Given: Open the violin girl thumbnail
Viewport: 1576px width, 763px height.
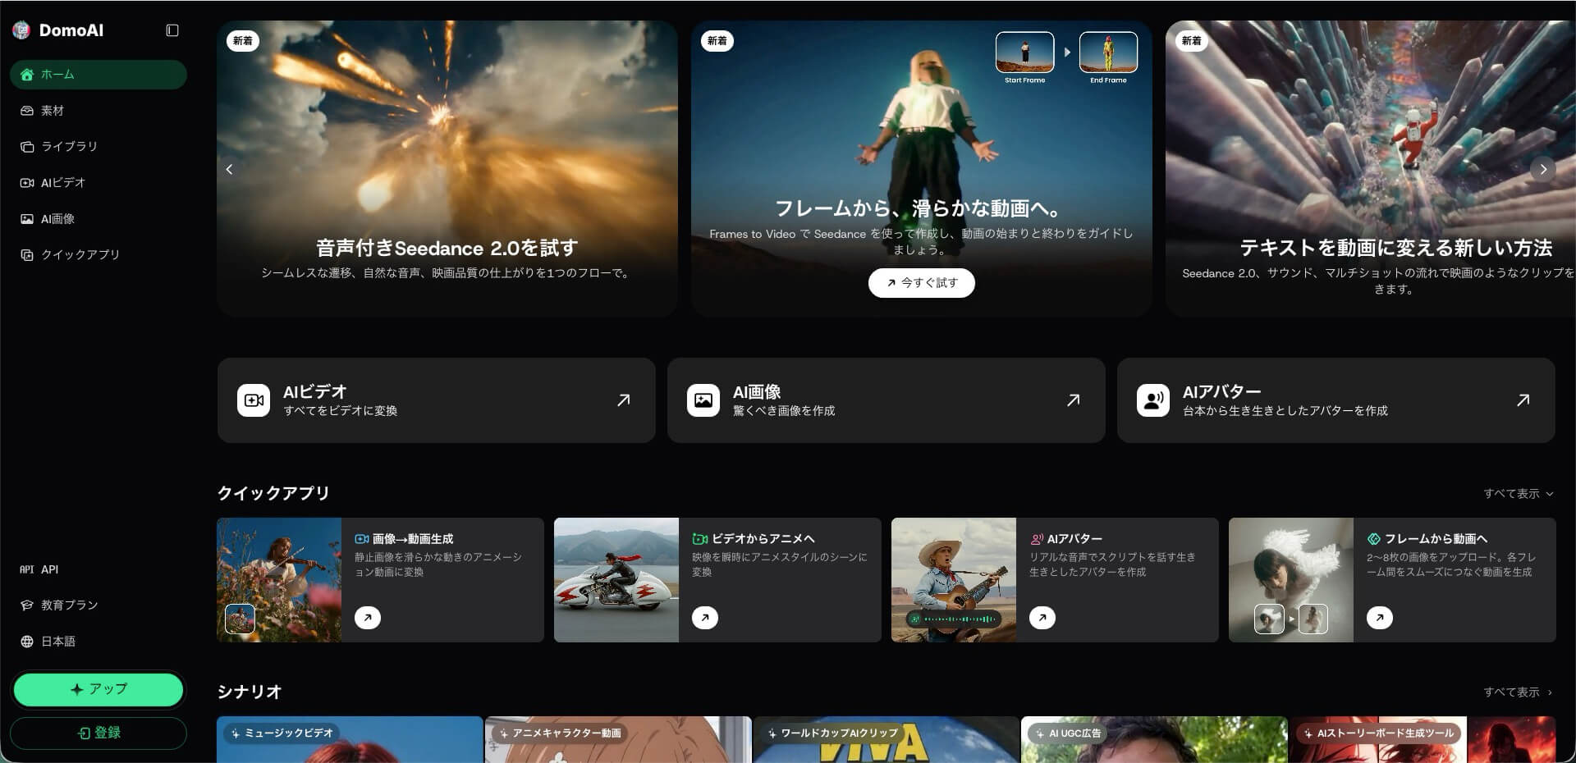Looking at the screenshot, I should click(x=279, y=580).
